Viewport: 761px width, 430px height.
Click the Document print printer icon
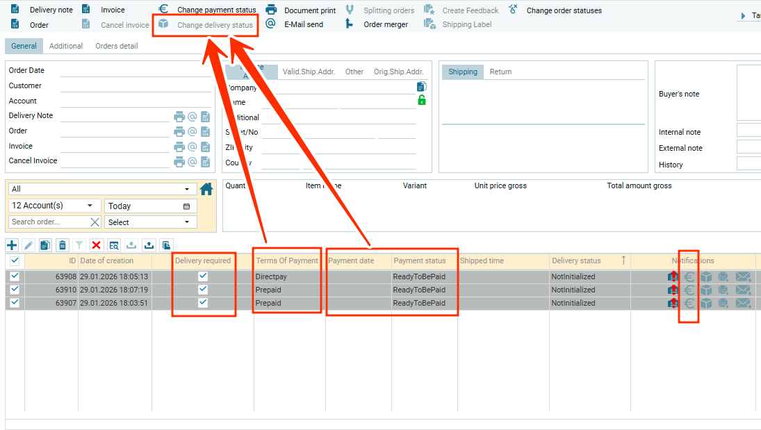272,10
